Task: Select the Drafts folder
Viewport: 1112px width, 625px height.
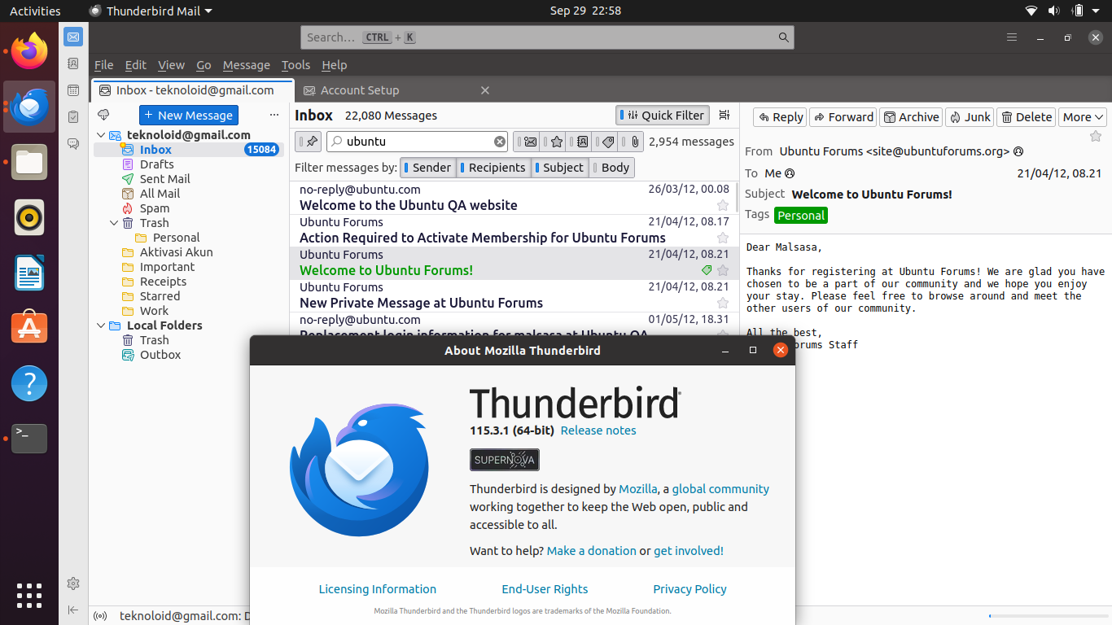Action: click(156, 164)
